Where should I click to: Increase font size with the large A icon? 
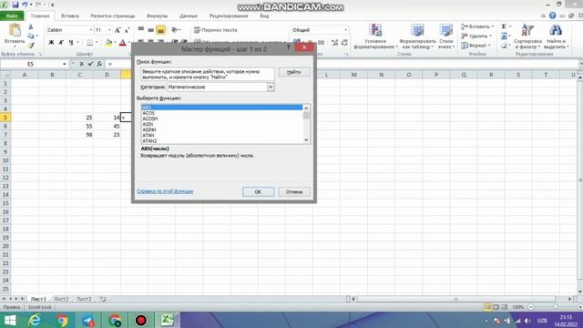pyautogui.click(x=118, y=30)
